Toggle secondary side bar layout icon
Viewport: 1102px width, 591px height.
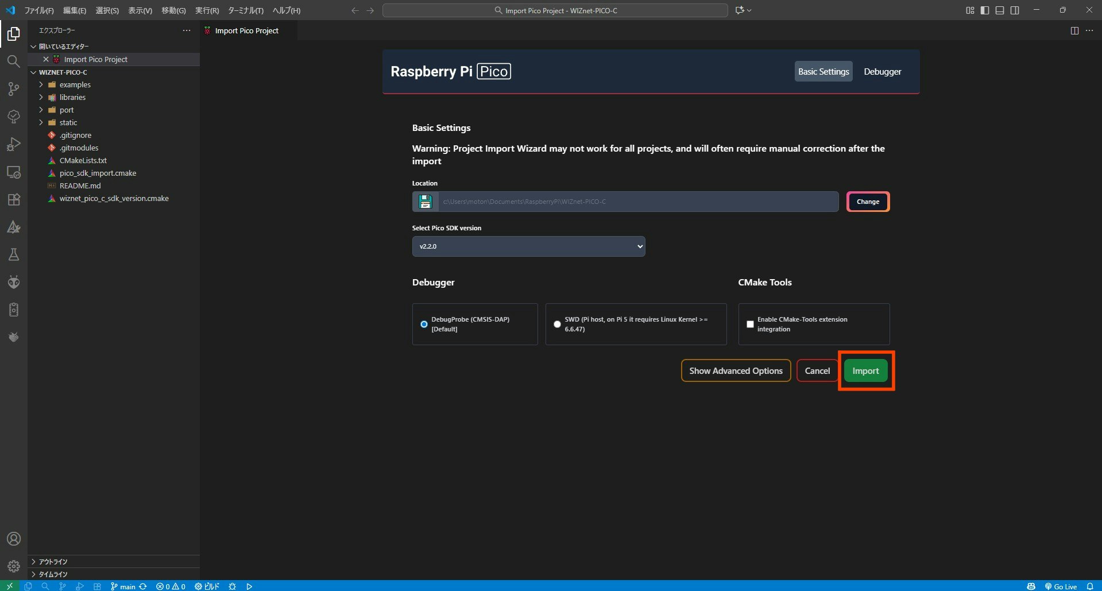(x=1015, y=10)
